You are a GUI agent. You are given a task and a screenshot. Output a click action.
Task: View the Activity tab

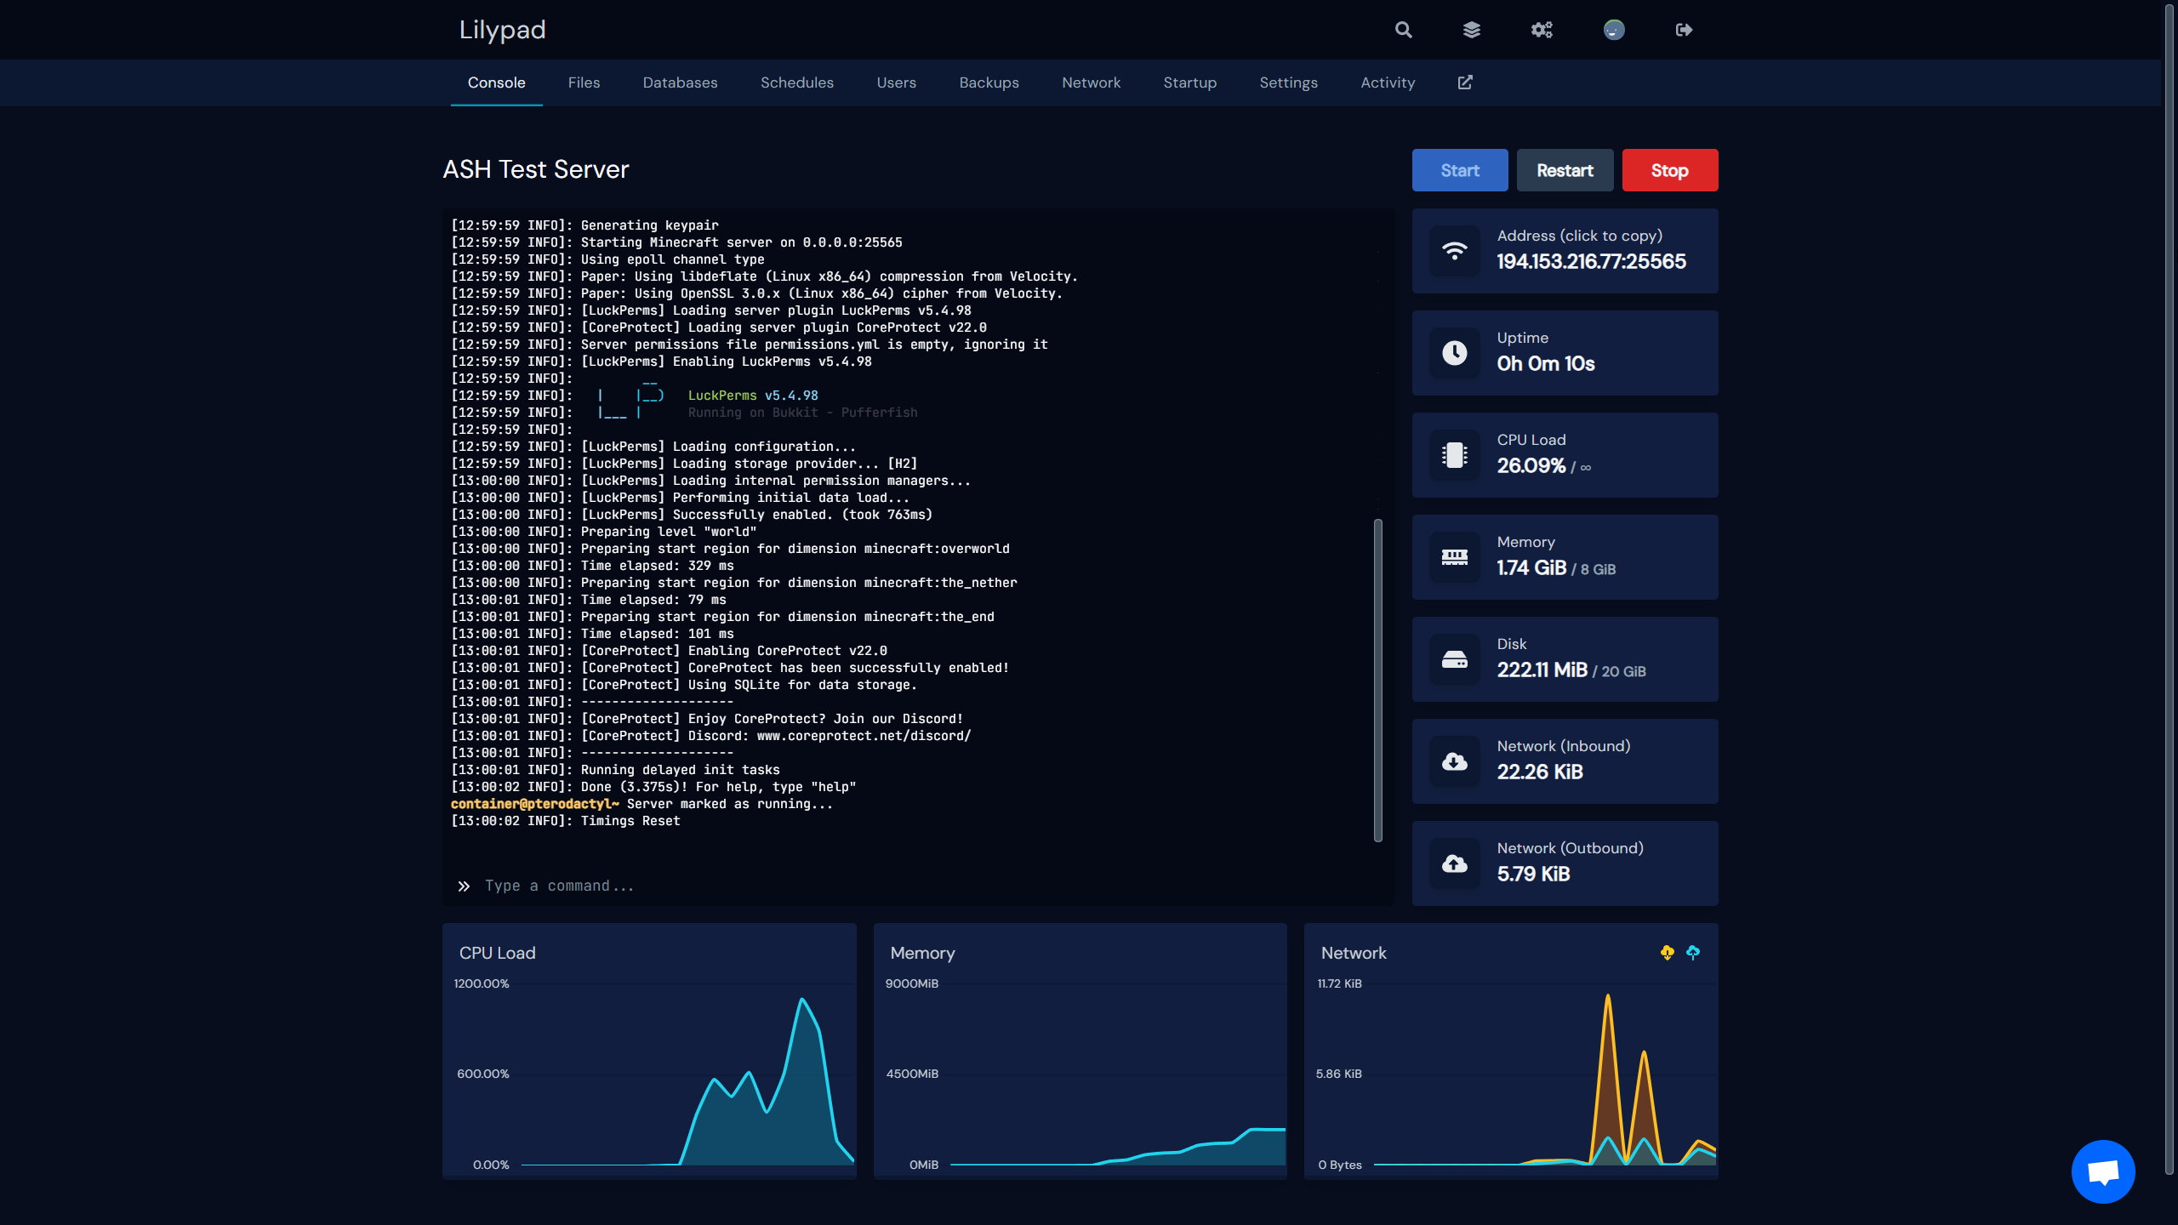click(x=1388, y=83)
